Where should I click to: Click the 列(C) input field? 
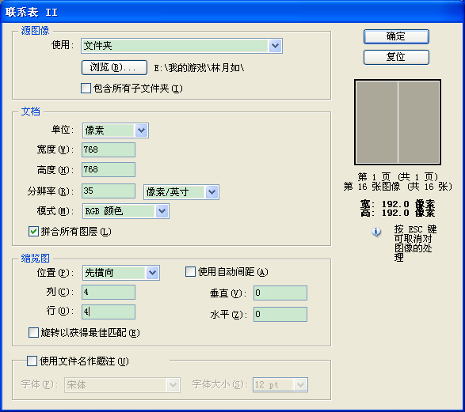[109, 293]
